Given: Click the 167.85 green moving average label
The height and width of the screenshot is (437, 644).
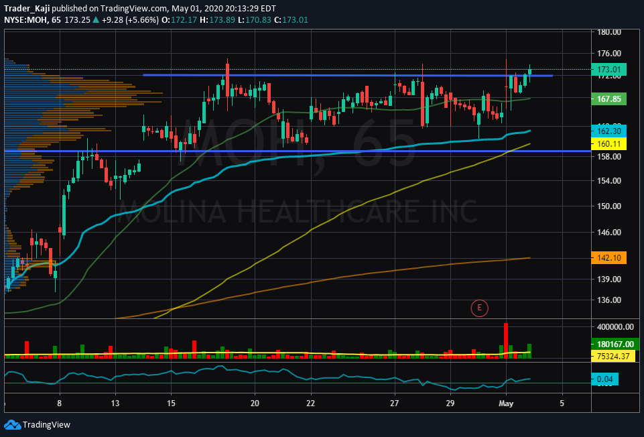Looking at the screenshot, I should 608,99.
